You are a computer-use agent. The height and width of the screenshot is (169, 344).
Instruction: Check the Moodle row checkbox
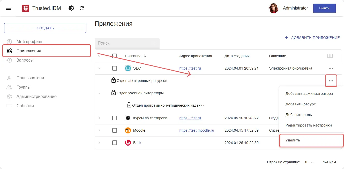coord(115,130)
